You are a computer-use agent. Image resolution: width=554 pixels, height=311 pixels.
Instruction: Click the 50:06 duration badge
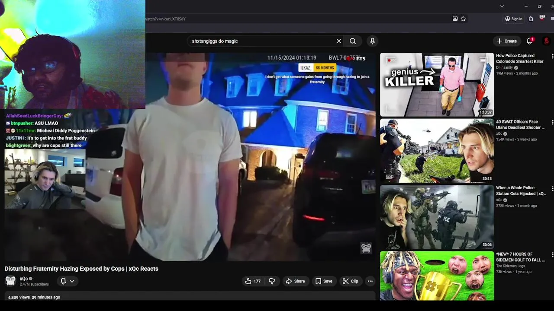(x=487, y=245)
